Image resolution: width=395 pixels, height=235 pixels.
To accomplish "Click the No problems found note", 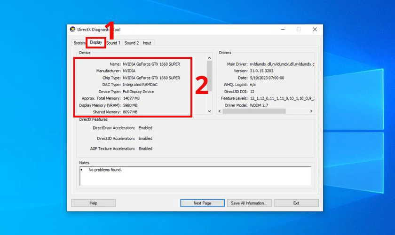I will 105,170.
